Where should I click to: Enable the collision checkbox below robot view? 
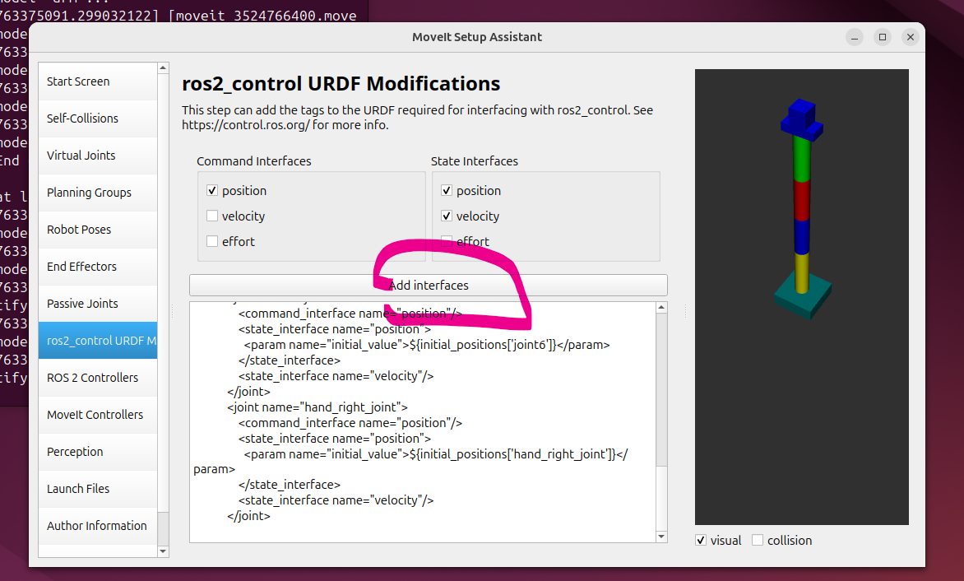click(758, 540)
